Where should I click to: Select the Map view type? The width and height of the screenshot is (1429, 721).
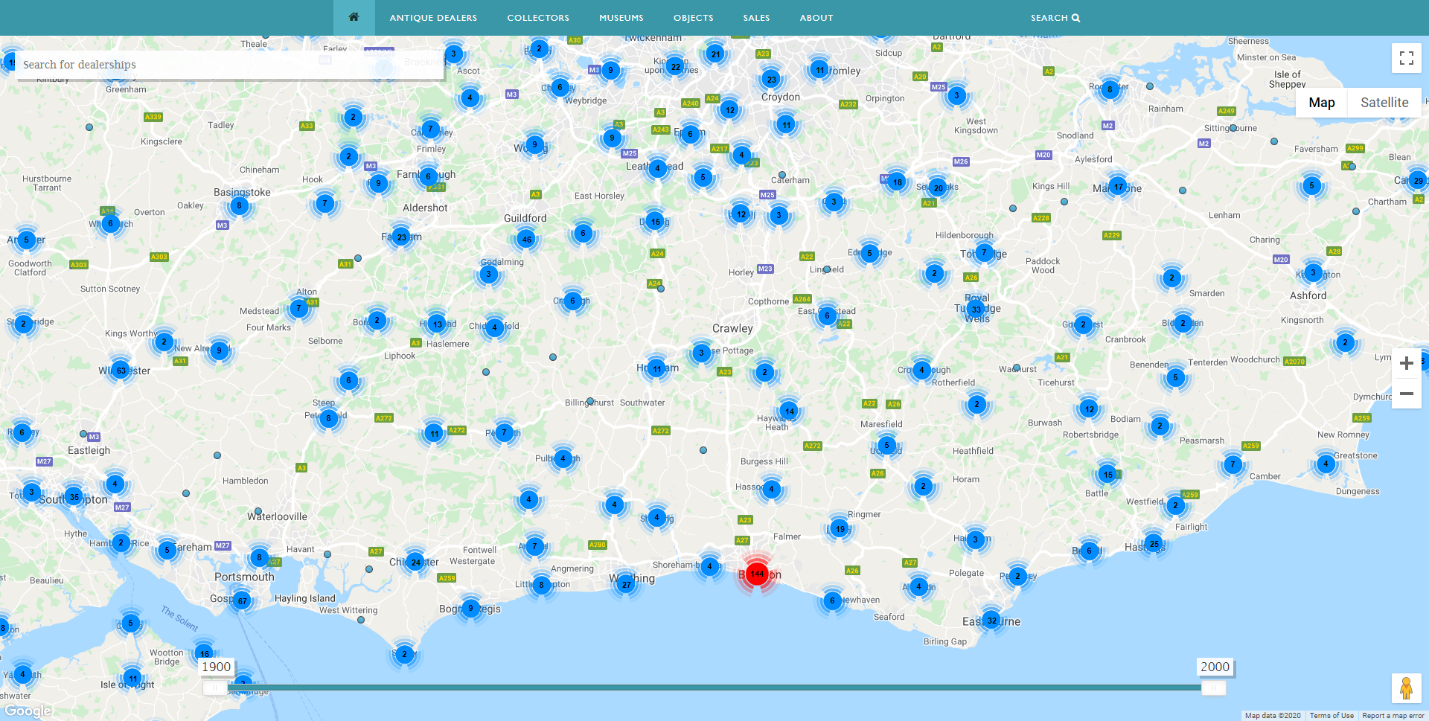1321,103
